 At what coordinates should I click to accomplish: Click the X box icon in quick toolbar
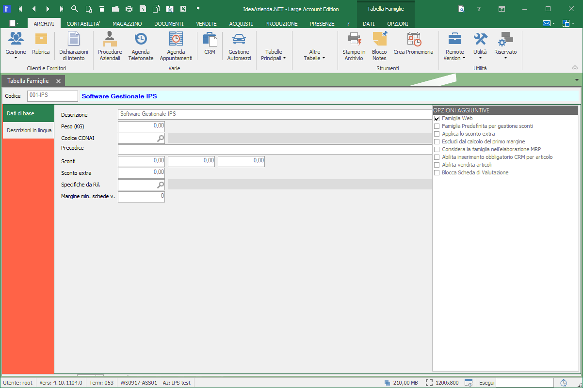tap(183, 9)
